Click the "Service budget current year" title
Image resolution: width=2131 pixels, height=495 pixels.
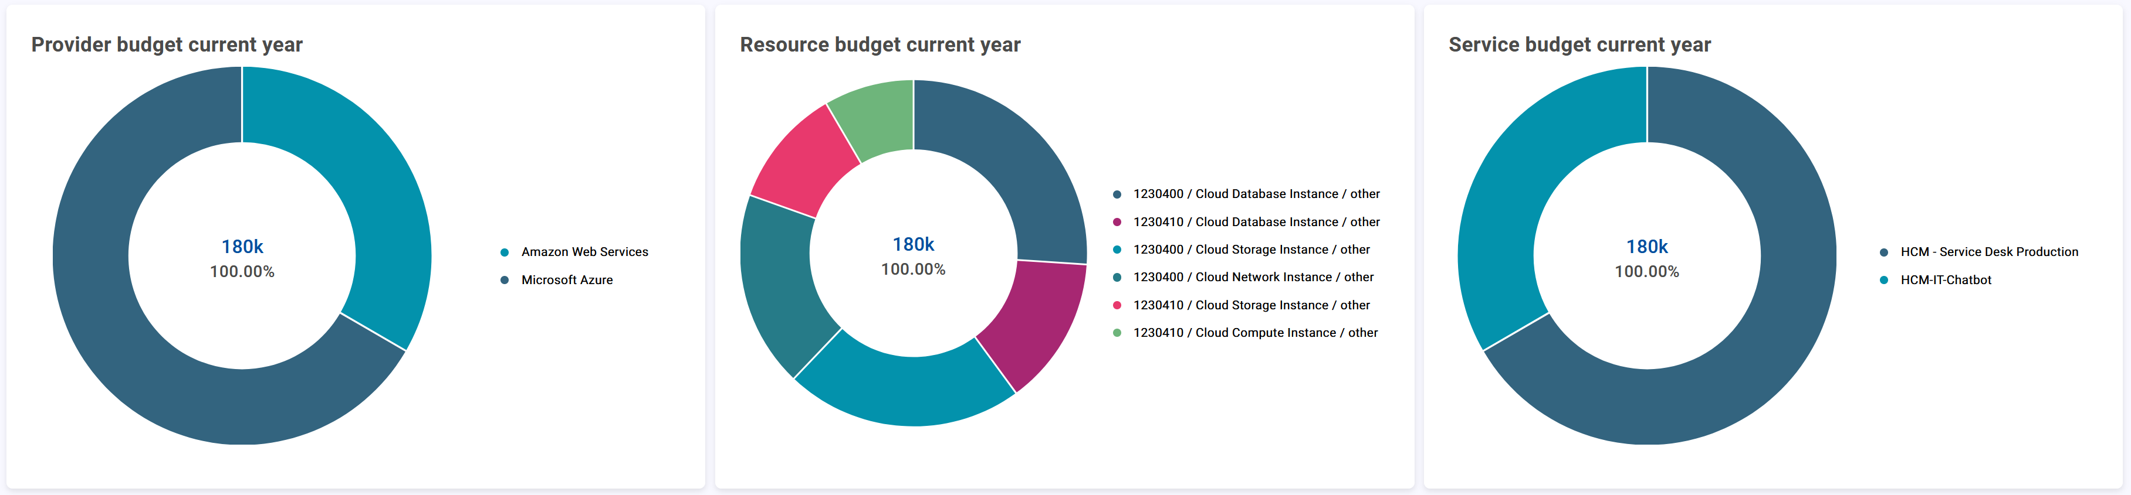click(x=1579, y=45)
